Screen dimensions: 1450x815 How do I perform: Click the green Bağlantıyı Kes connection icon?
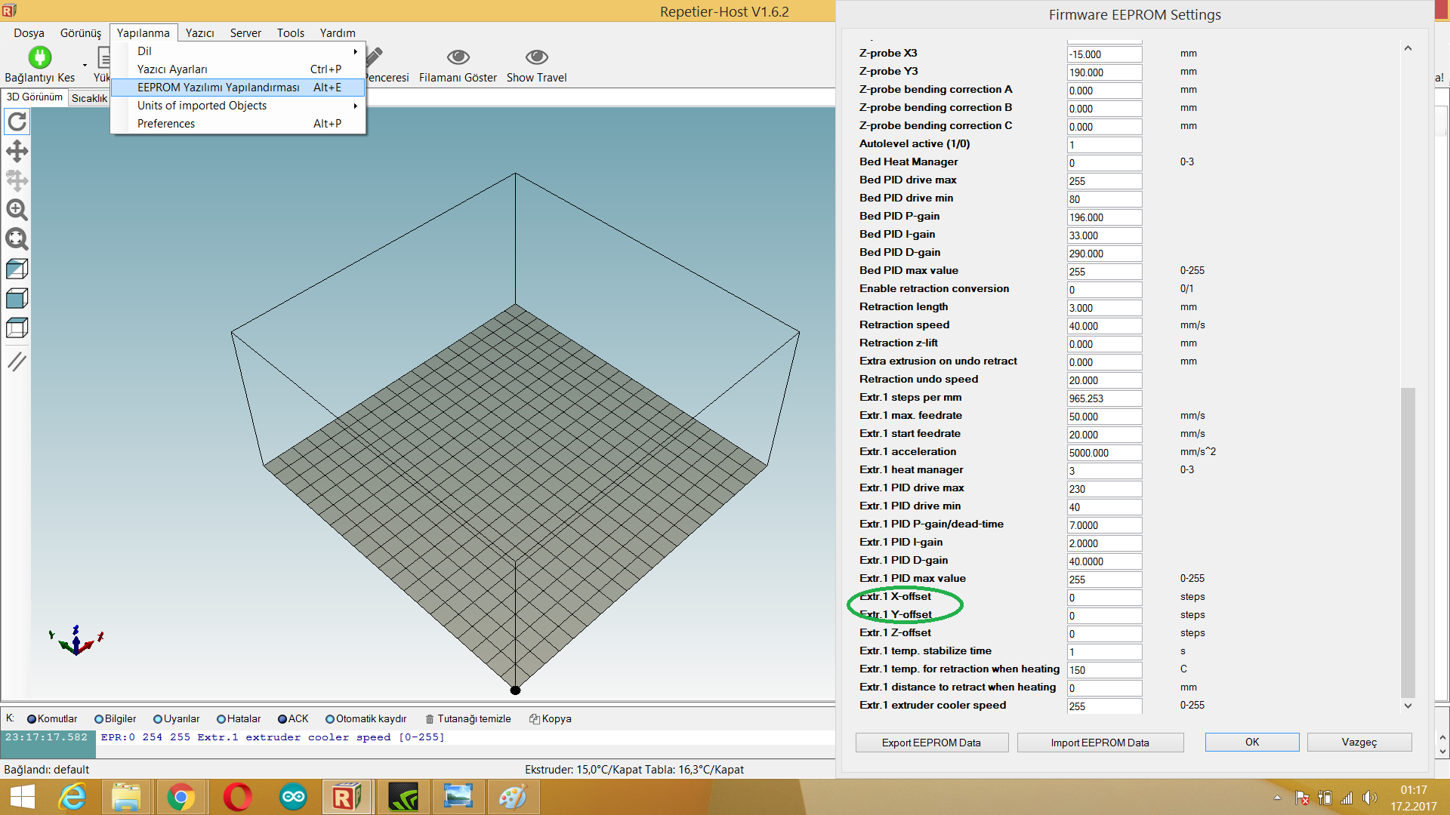point(39,57)
